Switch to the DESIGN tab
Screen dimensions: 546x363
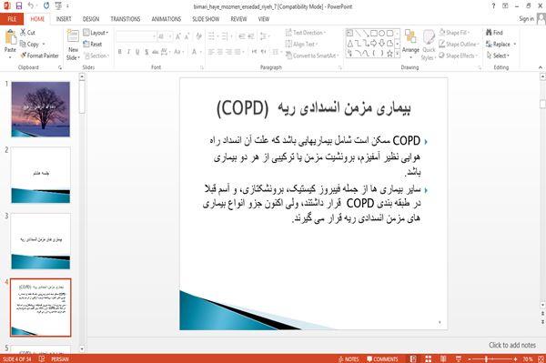tap(91, 19)
